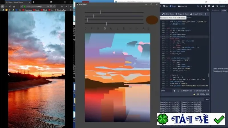The height and width of the screenshot is (128, 228).
Task: Bookmark the page with the star icon
Action: pos(54,6)
